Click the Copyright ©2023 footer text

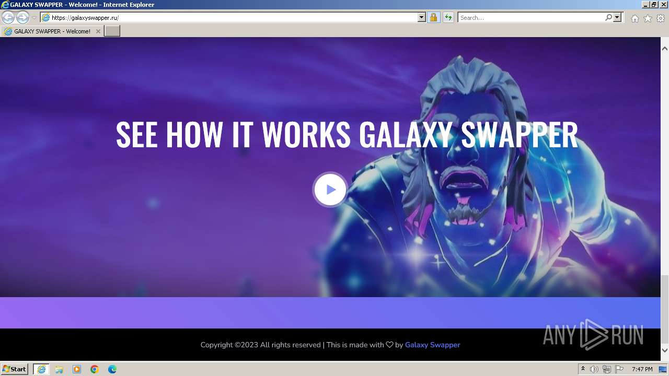(x=260, y=345)
